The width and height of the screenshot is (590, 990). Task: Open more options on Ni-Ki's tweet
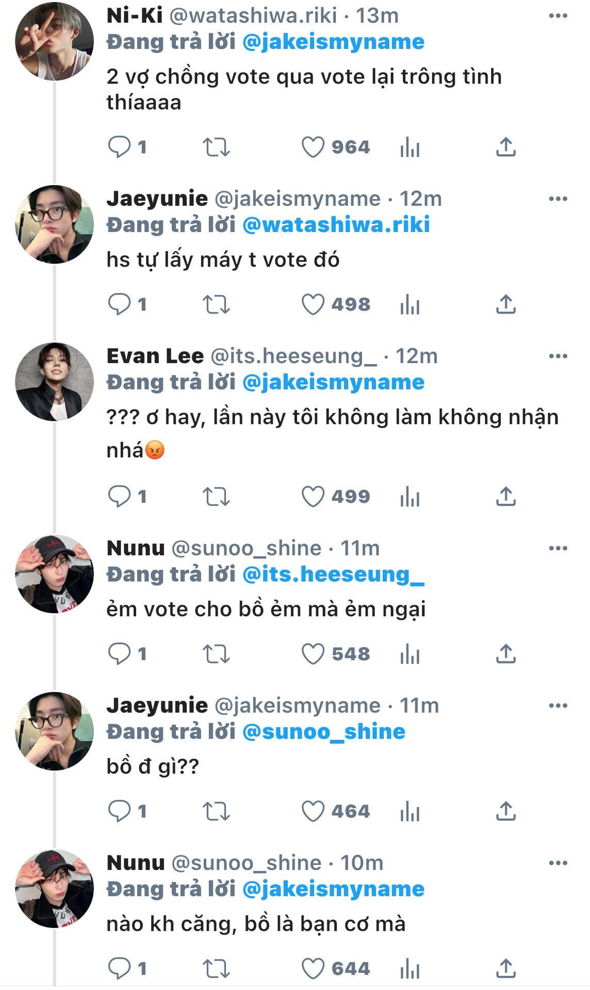[x=558, y=16]
